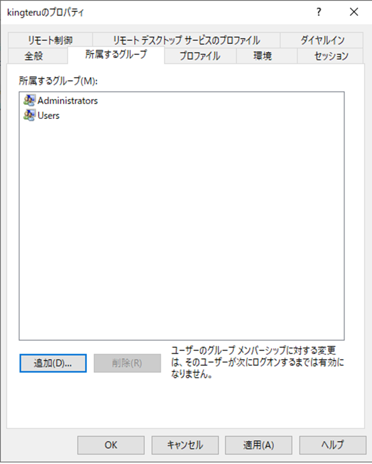Click the ヘルプ button
The width and height of the screenshot is (372, 464).
[332, 444]
